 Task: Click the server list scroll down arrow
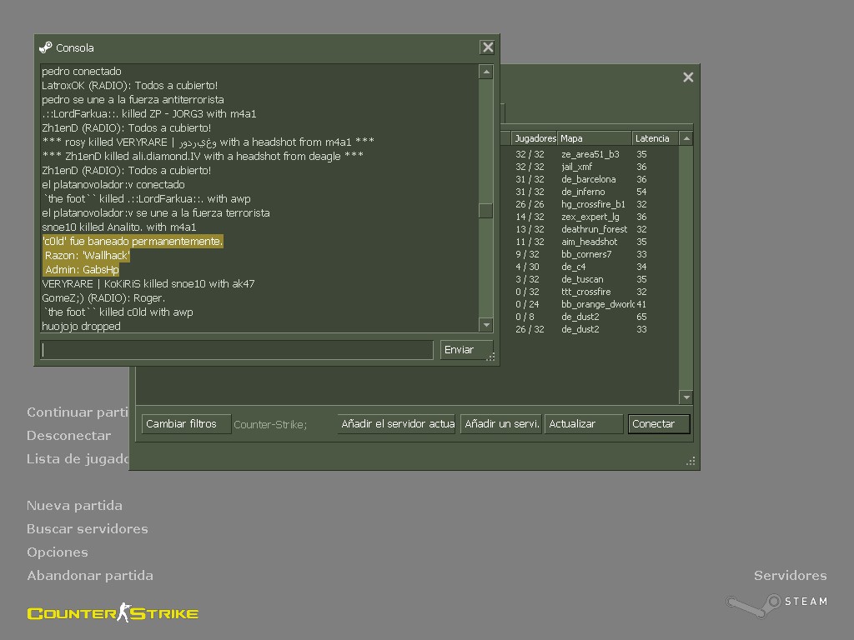686,397
